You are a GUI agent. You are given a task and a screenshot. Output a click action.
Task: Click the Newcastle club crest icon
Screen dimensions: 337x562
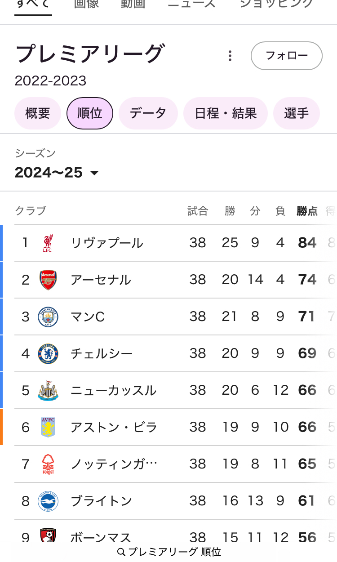(48, 391)
